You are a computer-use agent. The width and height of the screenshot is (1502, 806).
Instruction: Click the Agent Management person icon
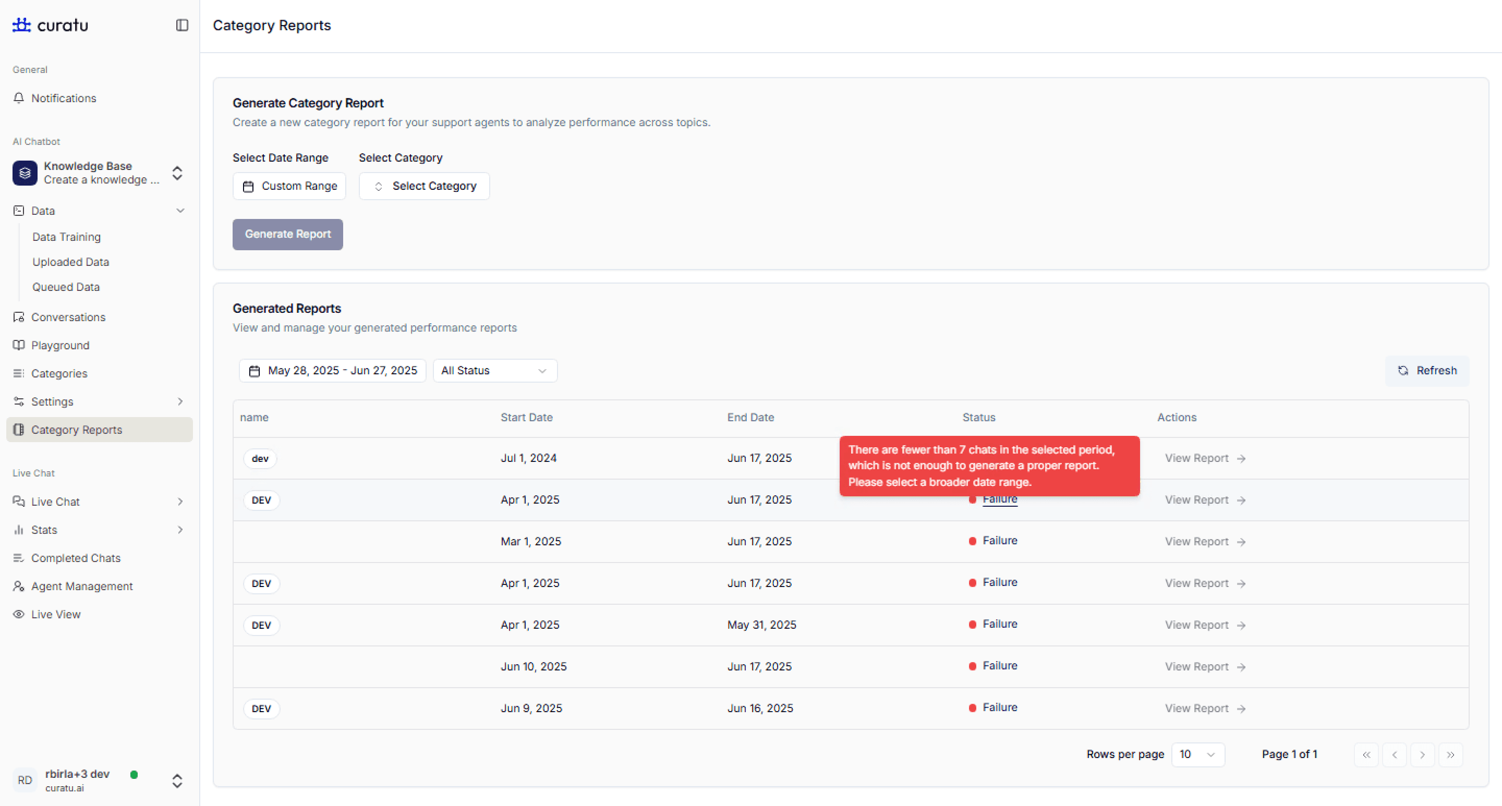pyautogui.click(x=19, y=585)
